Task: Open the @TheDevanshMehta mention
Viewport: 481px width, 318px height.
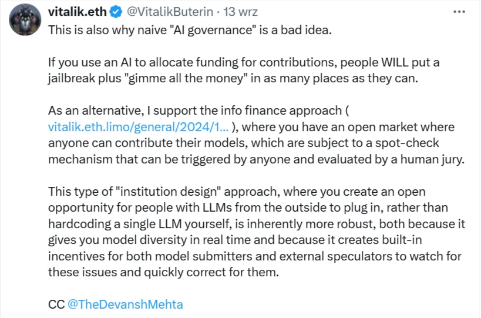Action: pos(126,304)
